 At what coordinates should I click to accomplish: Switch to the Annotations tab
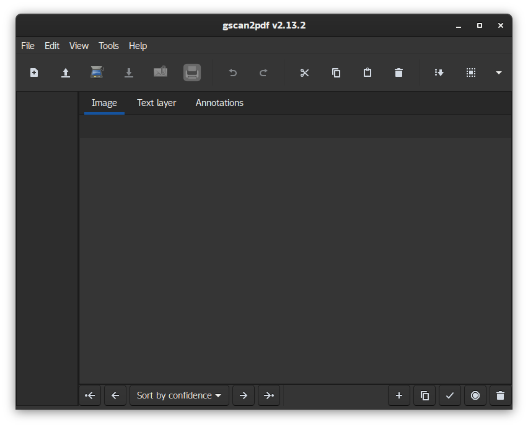pyautogui.click(x=219, y=103)
